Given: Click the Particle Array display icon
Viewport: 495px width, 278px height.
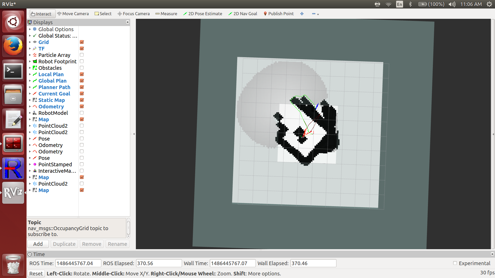Looking at the screenshot, I should tap(35, 55).
